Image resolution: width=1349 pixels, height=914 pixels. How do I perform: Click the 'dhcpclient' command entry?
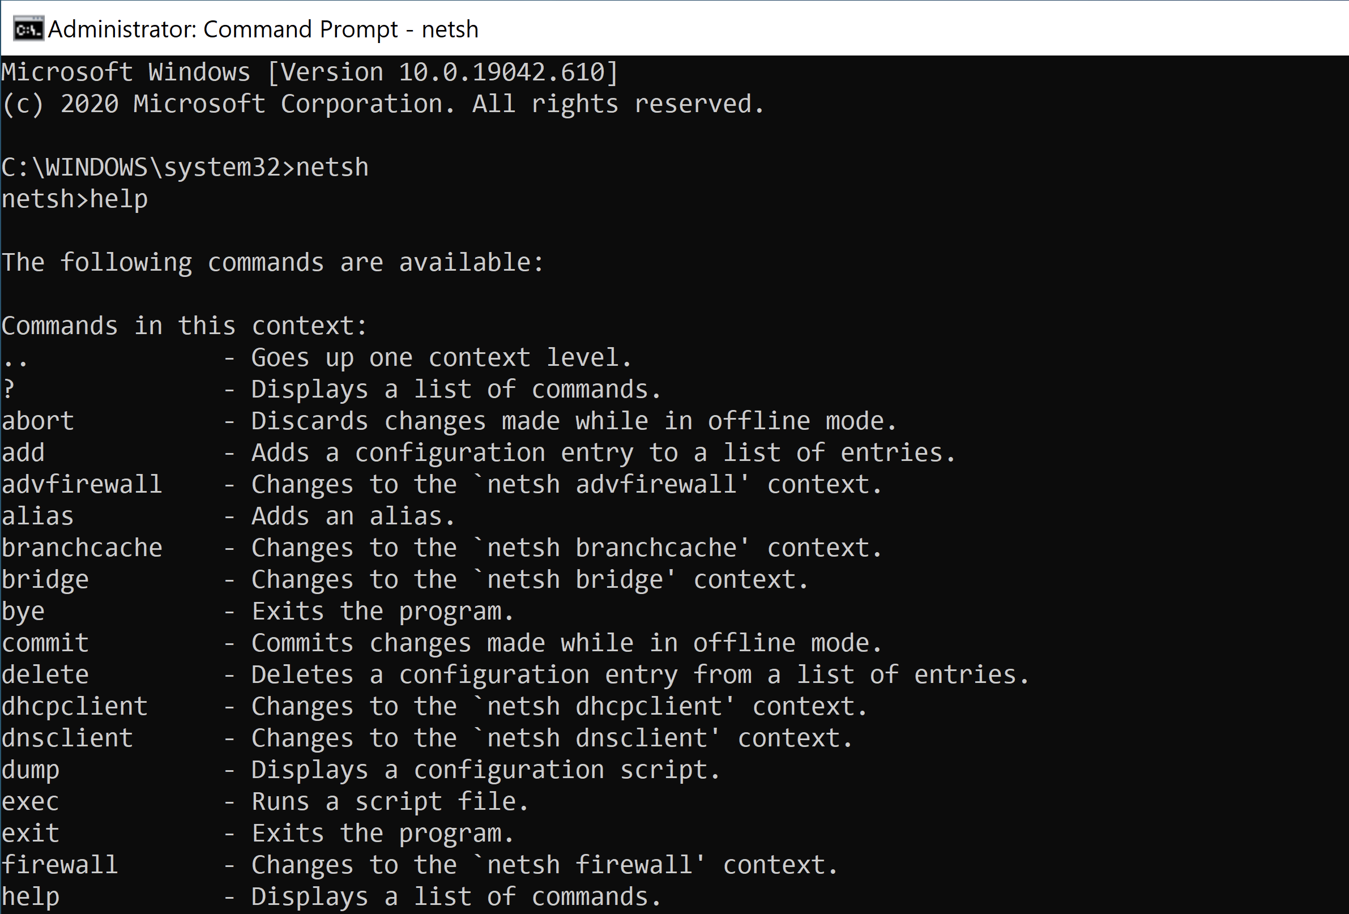pyautogui.click(x=74, y=706)
